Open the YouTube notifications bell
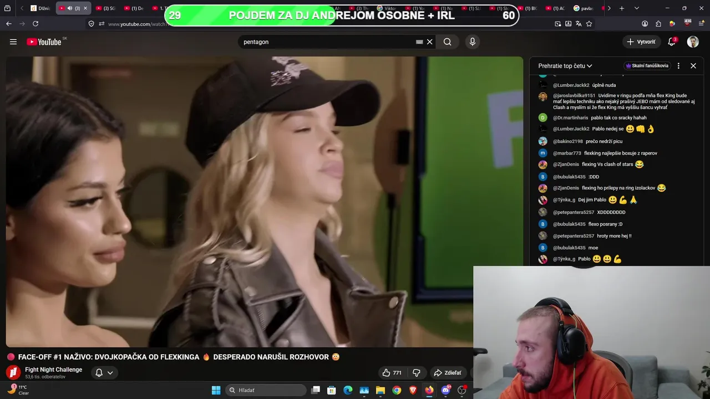The image size is (710, 399). pos(672,42)
